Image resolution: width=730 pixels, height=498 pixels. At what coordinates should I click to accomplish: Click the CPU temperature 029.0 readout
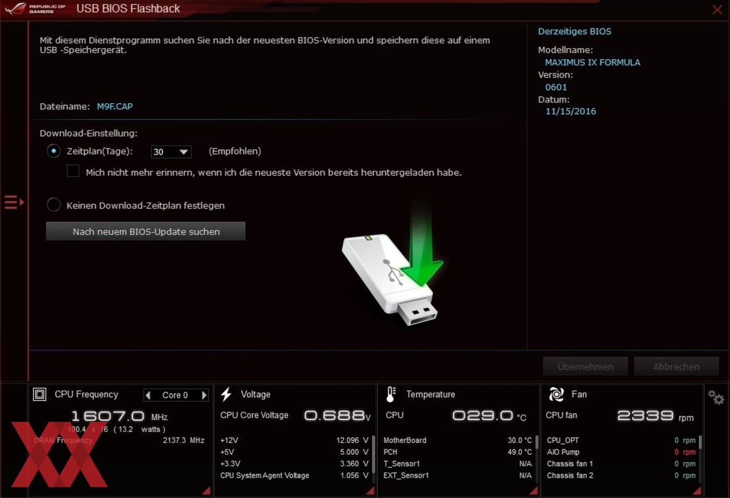pos(489,415)
